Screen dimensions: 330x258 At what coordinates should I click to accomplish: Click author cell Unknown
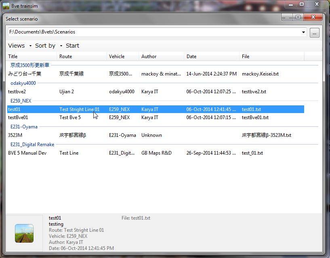(151, 135)
